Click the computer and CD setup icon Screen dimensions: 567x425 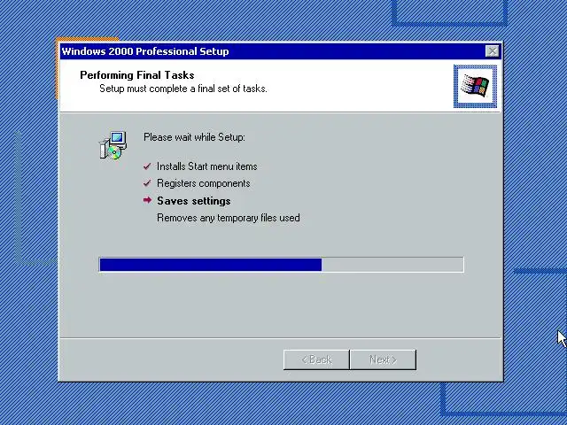[x=113, y=145]
